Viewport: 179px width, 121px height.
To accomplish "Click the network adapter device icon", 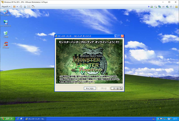I will point(159,7).
